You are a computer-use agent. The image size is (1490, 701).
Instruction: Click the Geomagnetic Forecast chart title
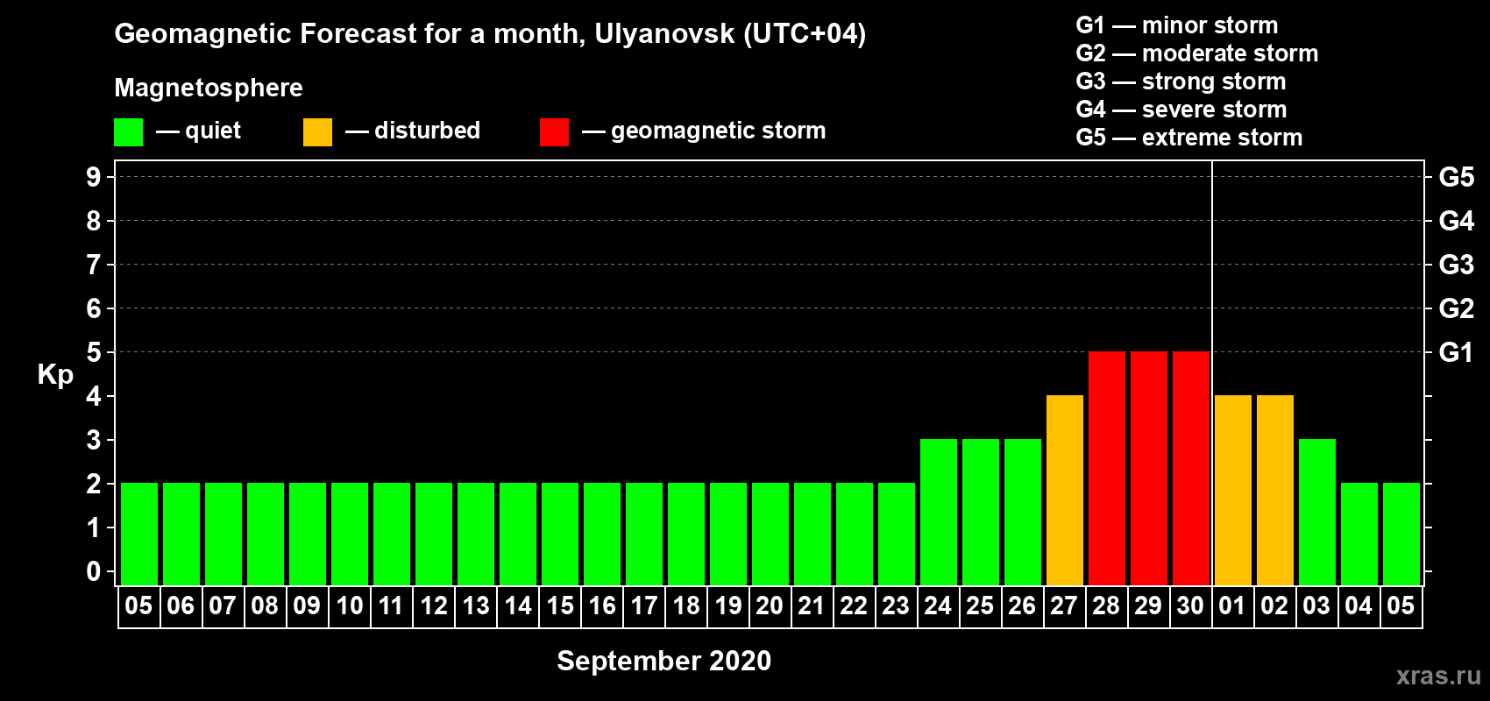coord(490,34)
